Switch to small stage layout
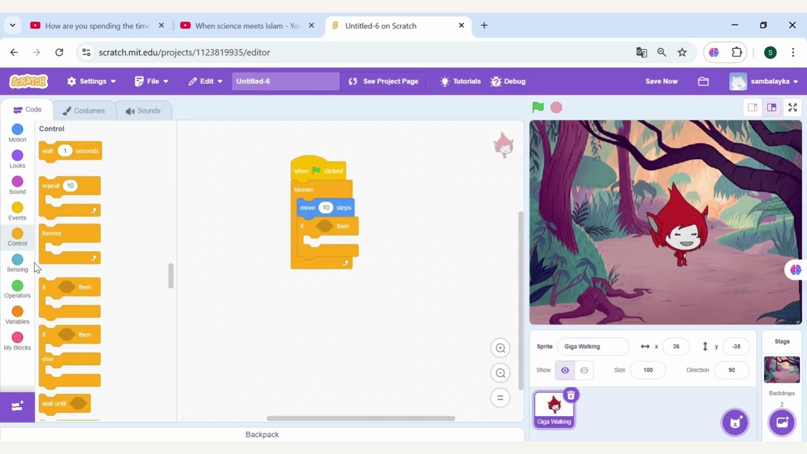This screenshot has width=807, height=454. [x=752, y=107]
